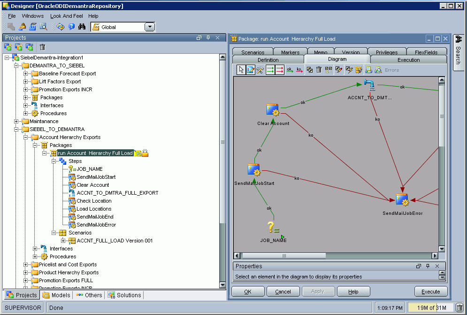Switch to the Definition tab

click(268, 59)
